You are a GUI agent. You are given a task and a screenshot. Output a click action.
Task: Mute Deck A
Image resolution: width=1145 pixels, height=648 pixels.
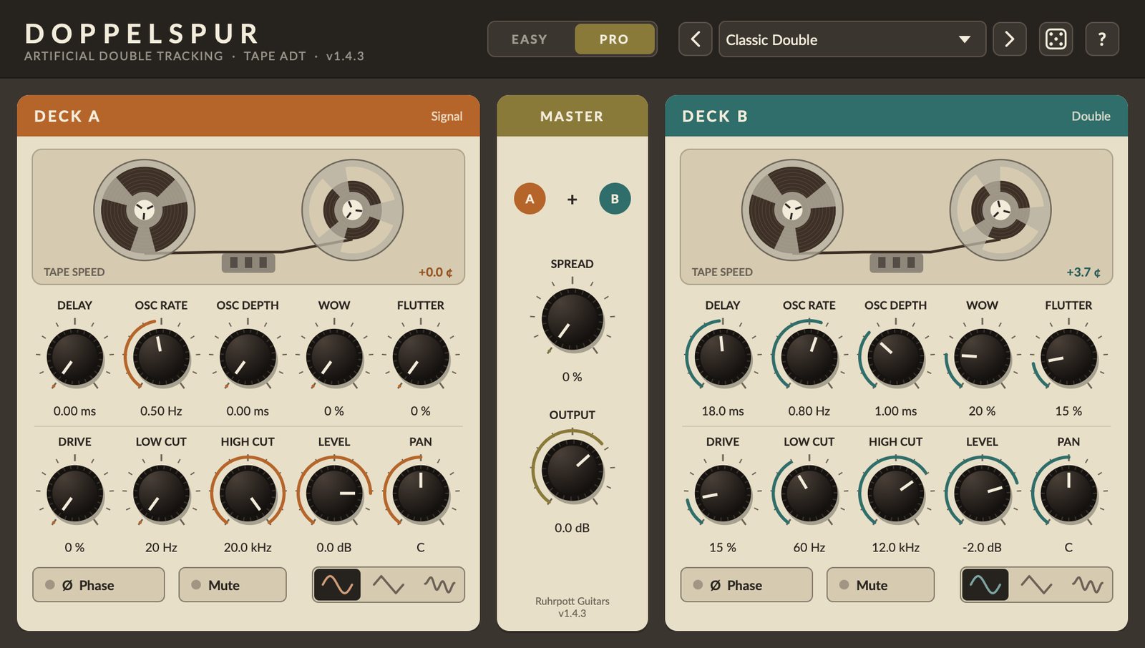pyautogui.click(x=233, y=585)
